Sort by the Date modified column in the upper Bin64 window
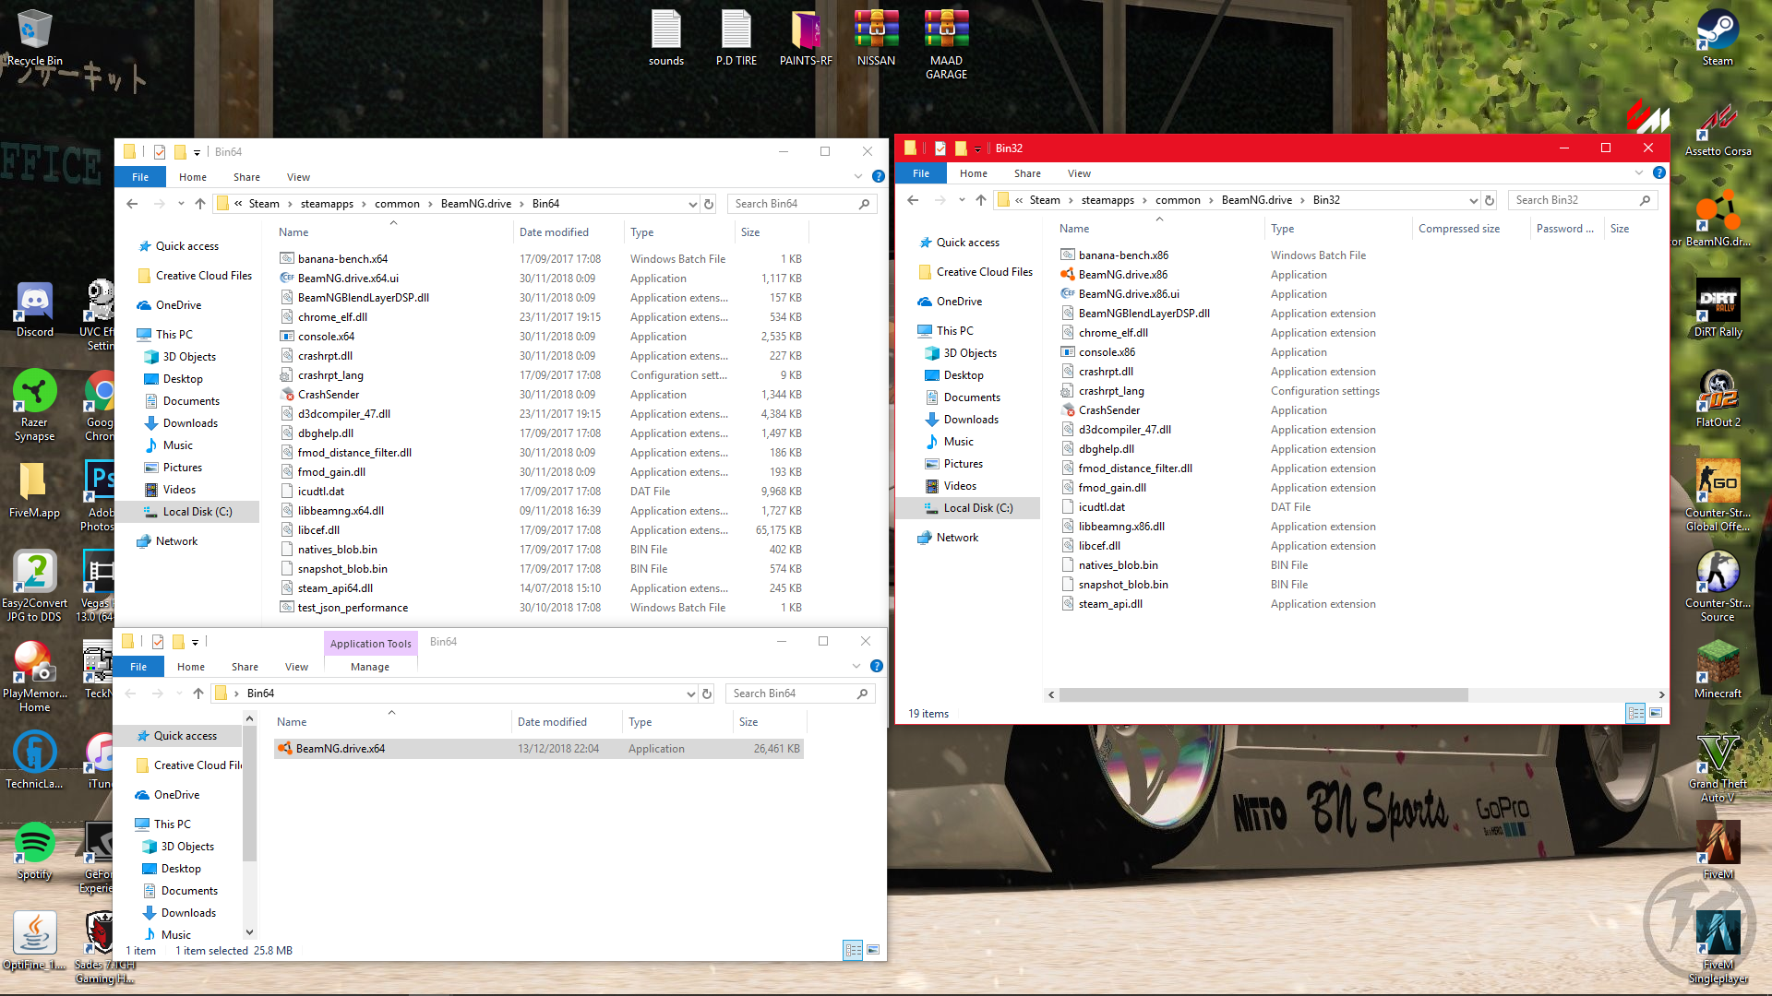This screenshot has width=1772, height=996. (554, 232)
